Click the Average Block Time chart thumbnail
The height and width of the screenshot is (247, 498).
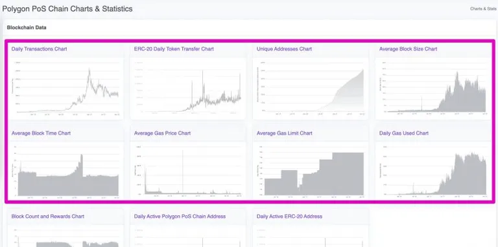coord(65,171)
